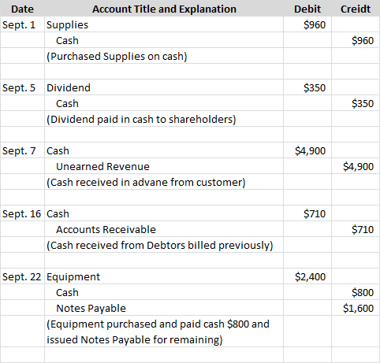Select the Sept. 22 date cell

coord(21,277)
